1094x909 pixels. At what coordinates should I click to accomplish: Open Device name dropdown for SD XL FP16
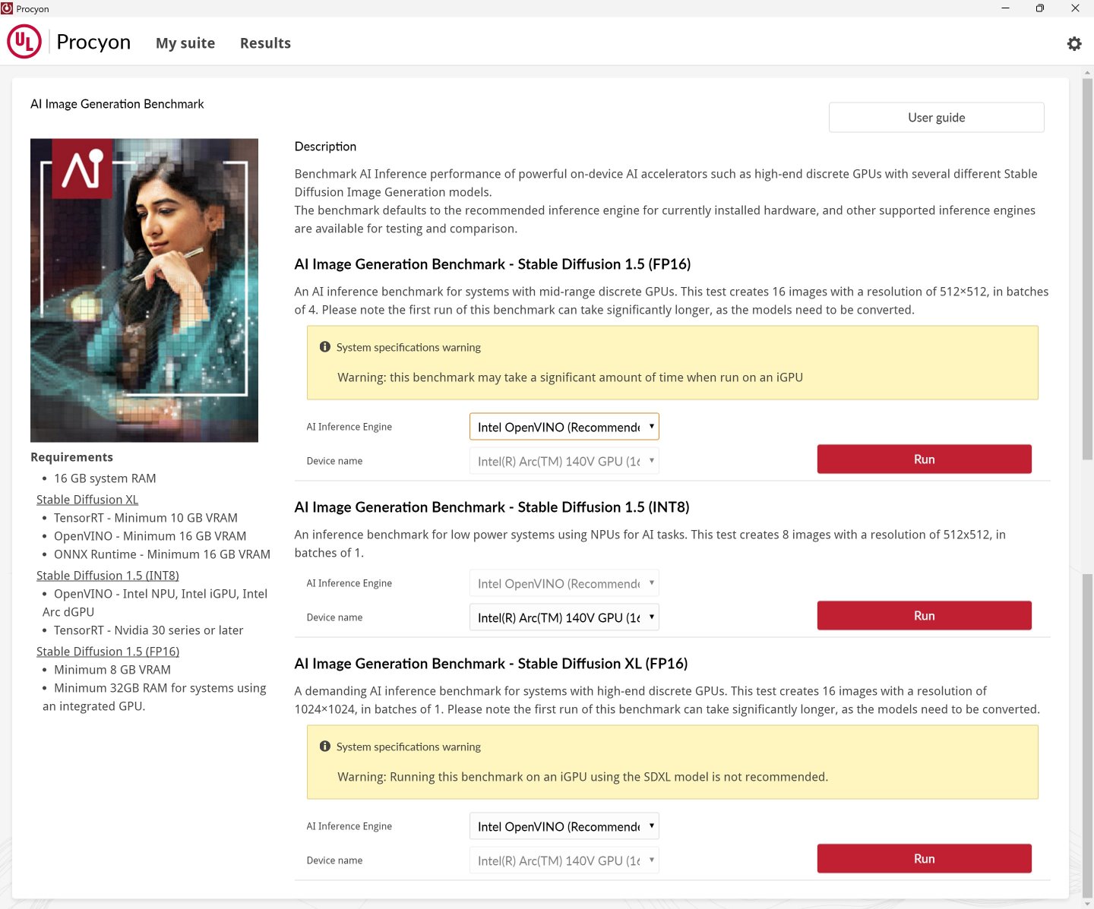(x=564, y=860)
